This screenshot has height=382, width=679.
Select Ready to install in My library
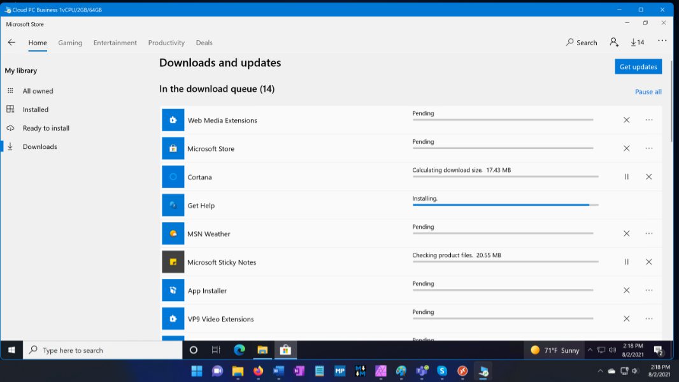pos(46,128)
